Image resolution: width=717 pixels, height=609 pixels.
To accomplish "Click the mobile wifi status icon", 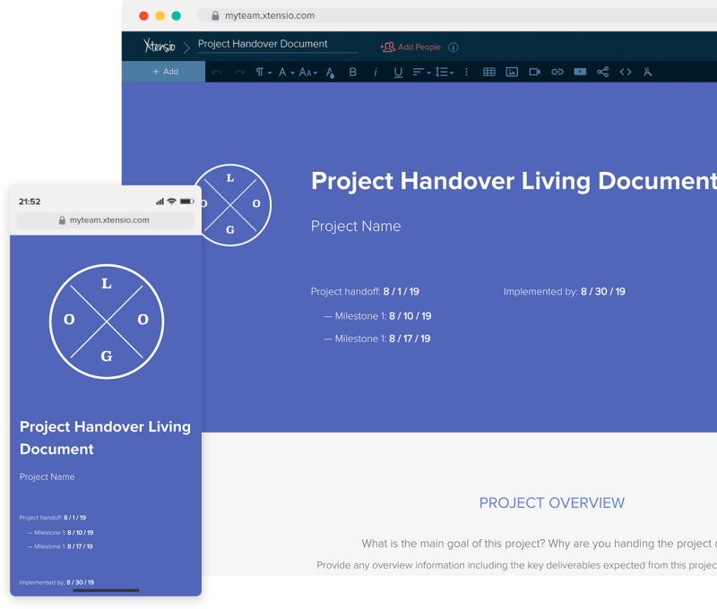I will coord(171,202).
